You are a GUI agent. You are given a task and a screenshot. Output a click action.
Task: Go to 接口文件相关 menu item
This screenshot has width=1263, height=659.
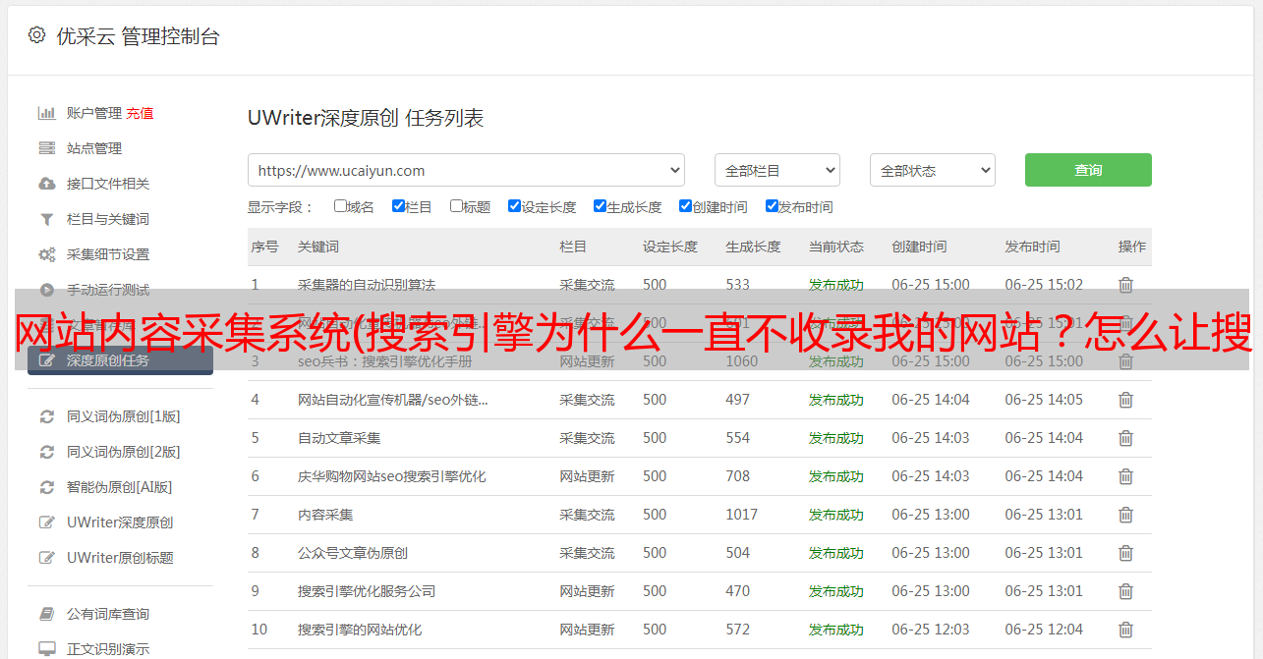coord(108,184)
